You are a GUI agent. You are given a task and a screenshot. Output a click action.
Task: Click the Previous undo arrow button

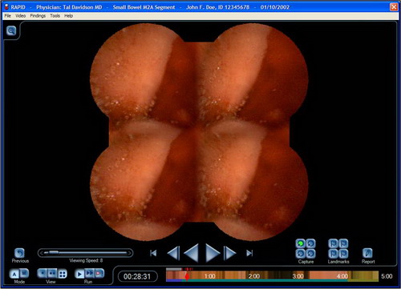pyautogui.click(x=19, y=253)
